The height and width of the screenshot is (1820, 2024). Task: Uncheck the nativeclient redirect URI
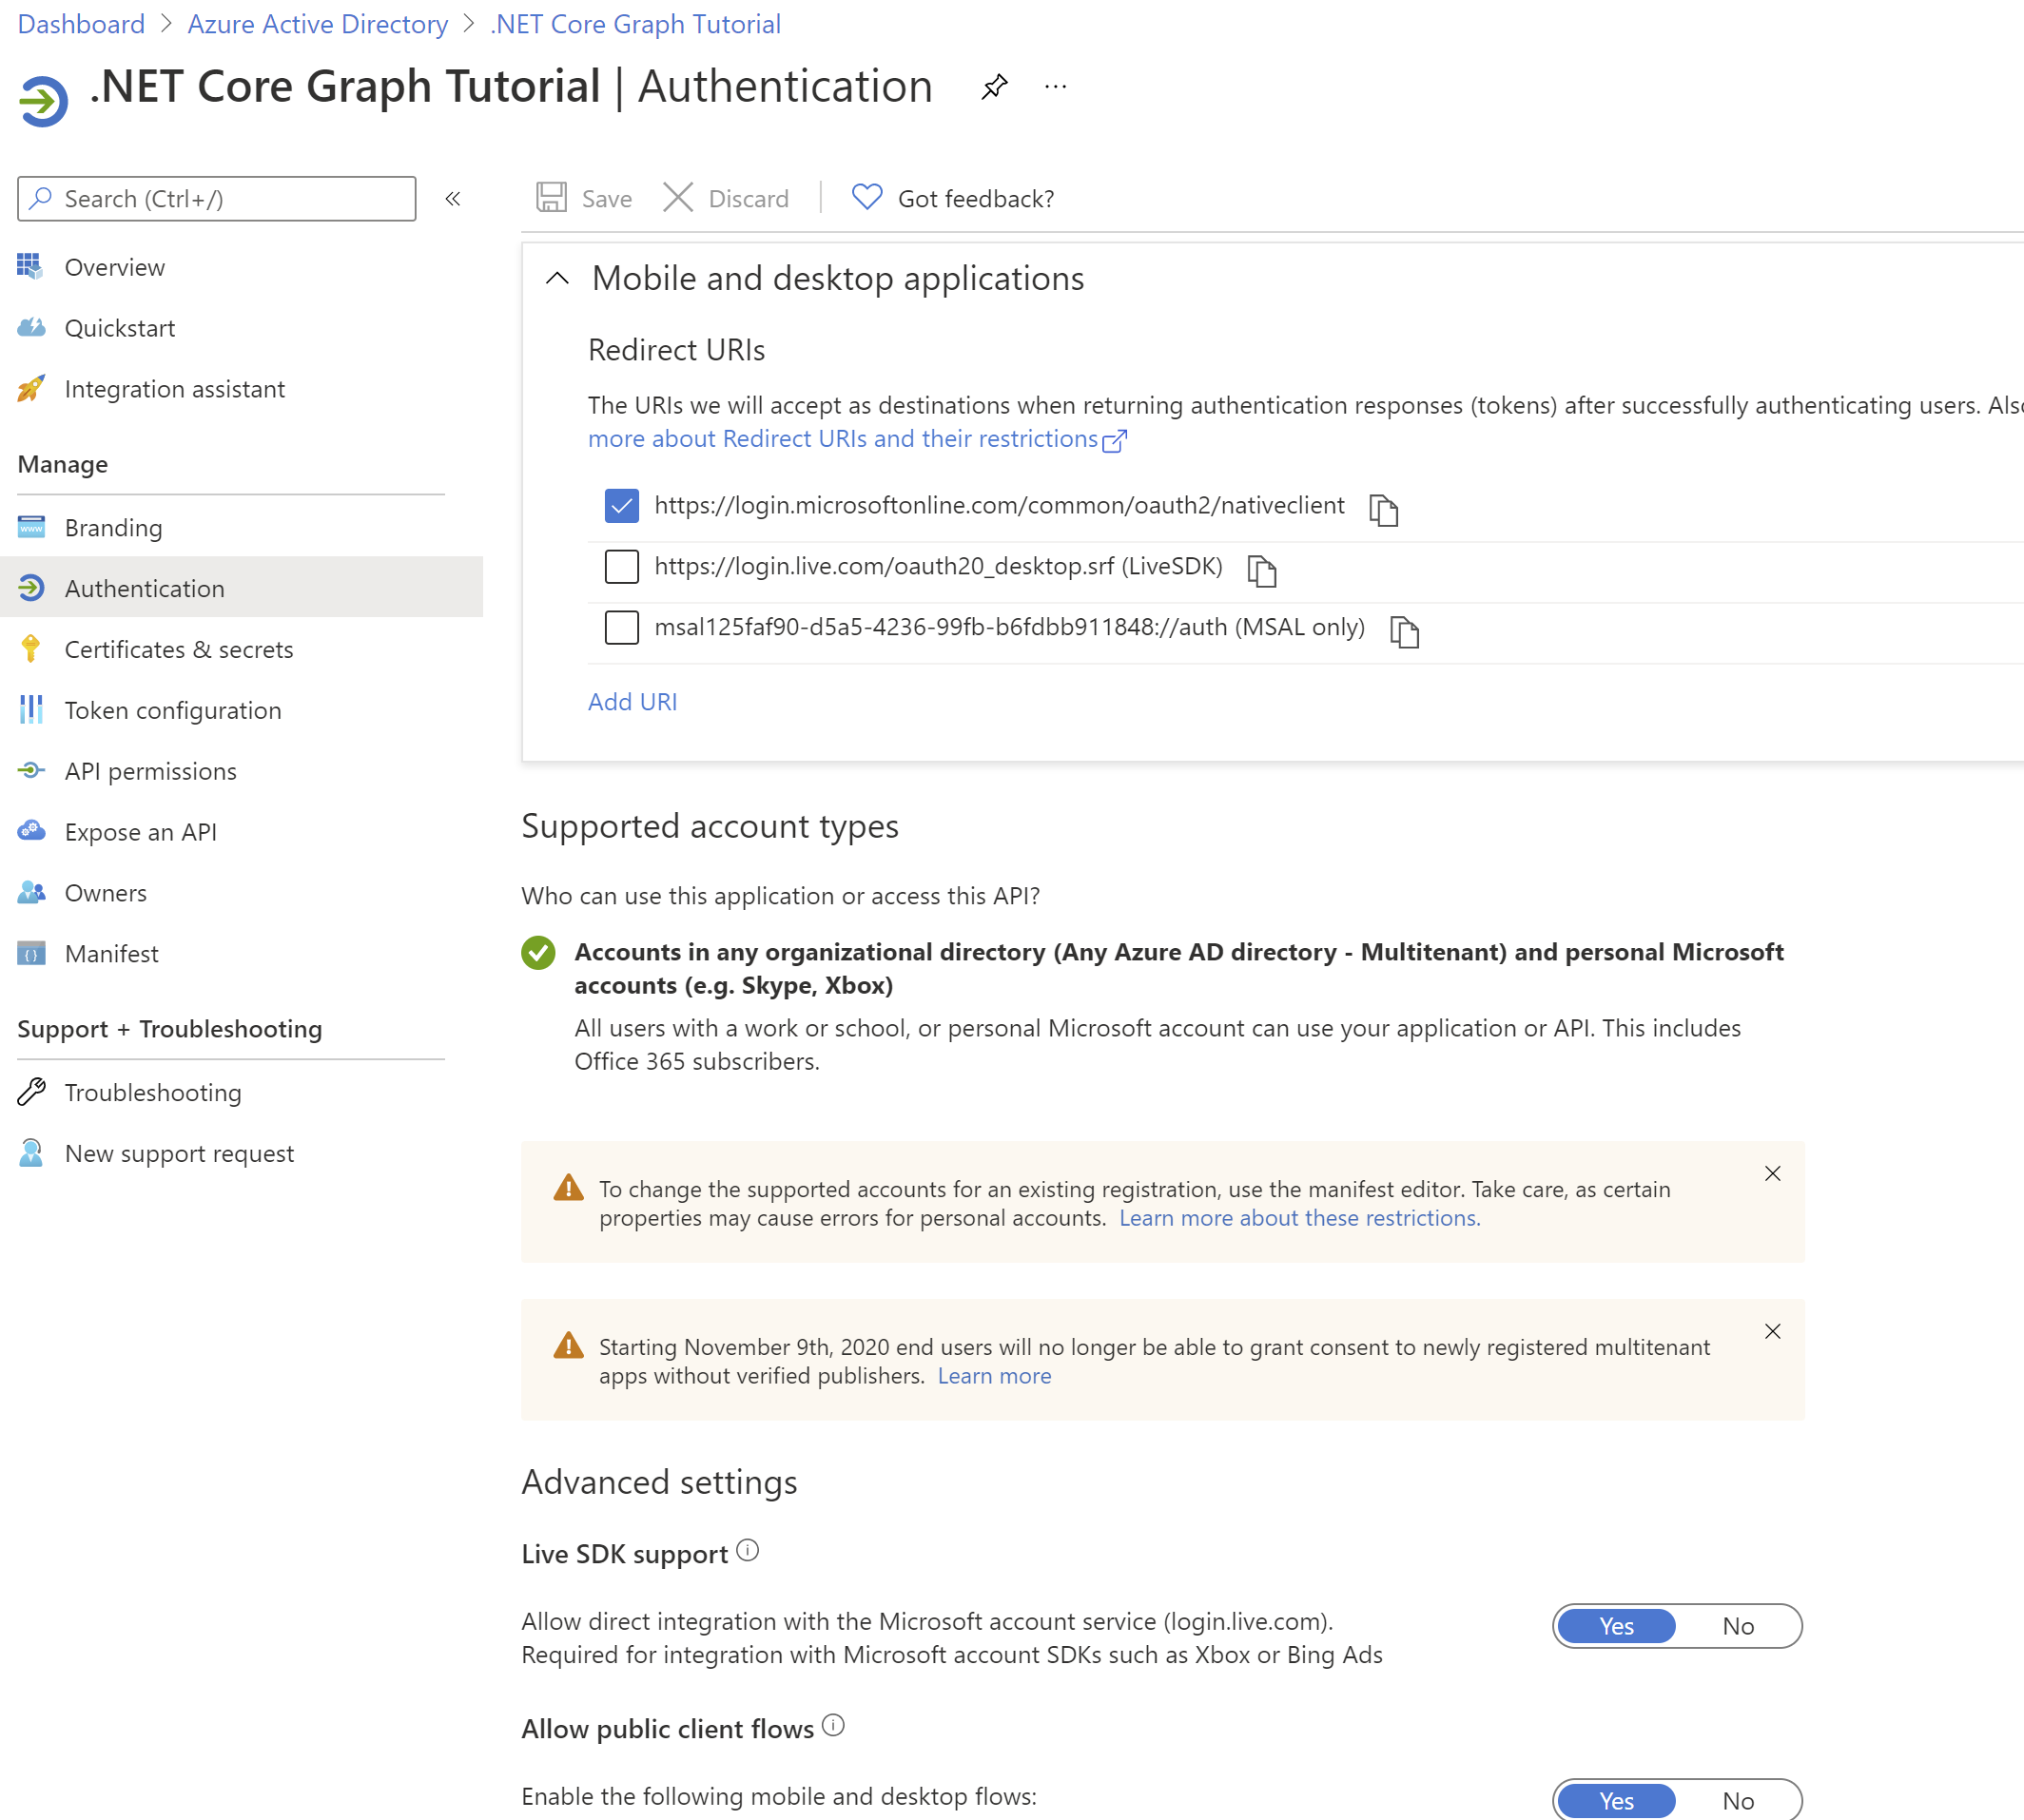(621, 506)
